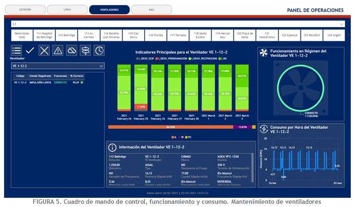Click the list view icon

click(x=17, y=51)
